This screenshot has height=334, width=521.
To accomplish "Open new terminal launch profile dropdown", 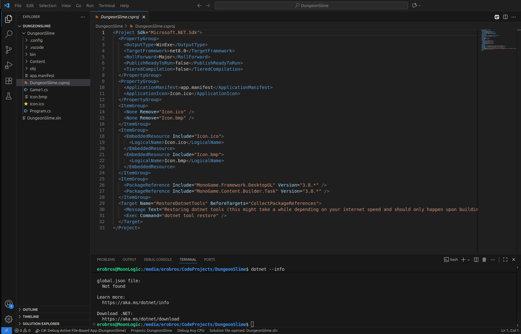I will (469, 260).
